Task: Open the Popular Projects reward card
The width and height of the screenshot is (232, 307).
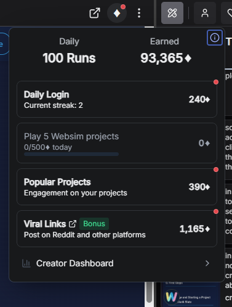Action: point(117,187)
